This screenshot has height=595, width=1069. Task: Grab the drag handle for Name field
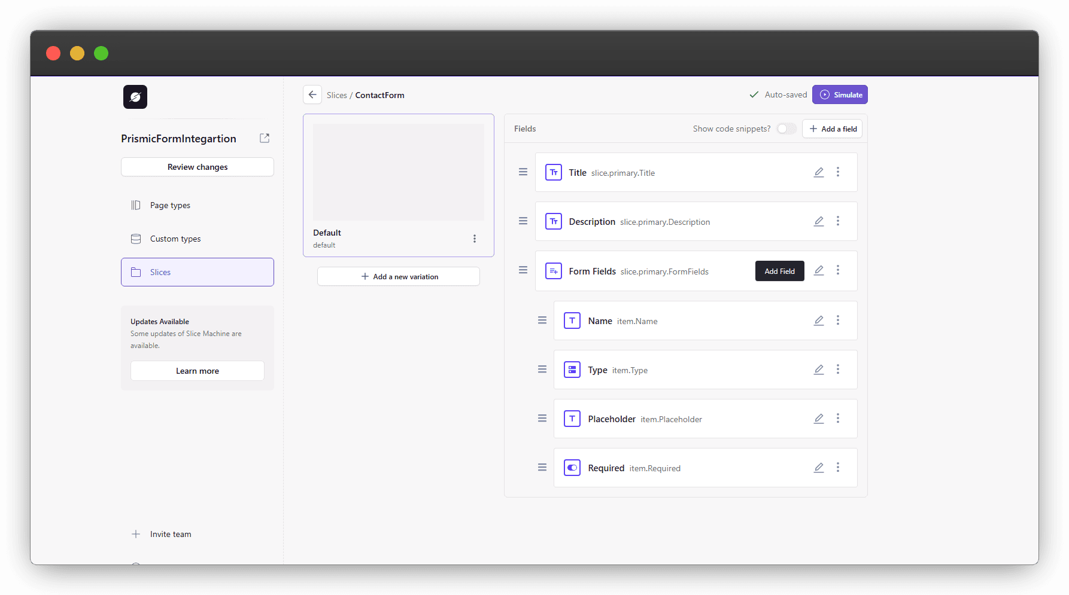coord(542,321)
